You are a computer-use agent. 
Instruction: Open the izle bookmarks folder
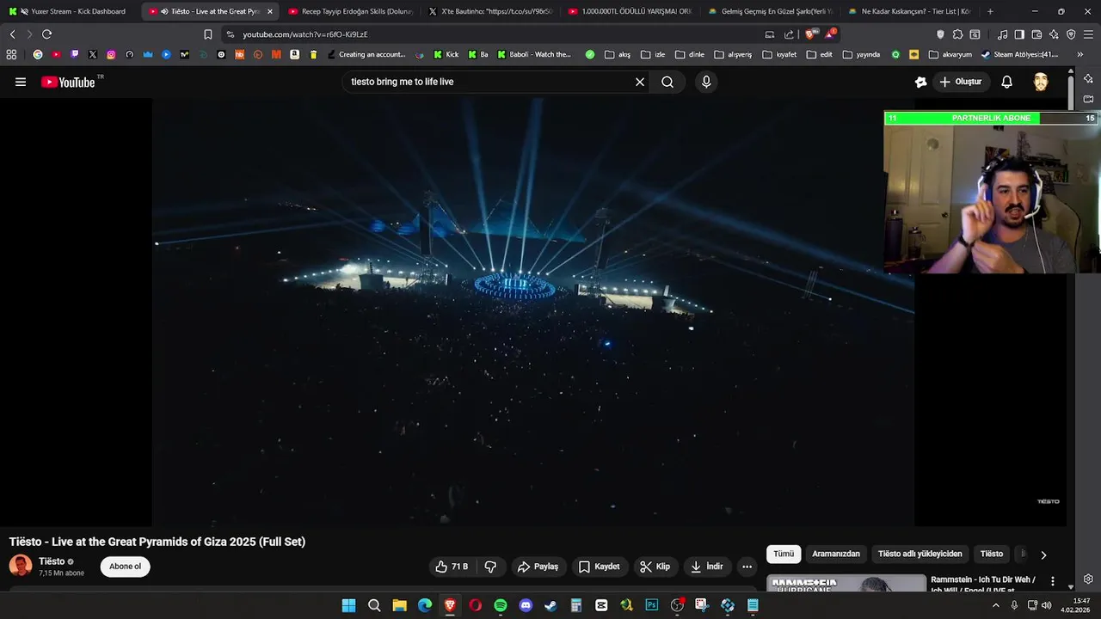[x=653, y=54]
